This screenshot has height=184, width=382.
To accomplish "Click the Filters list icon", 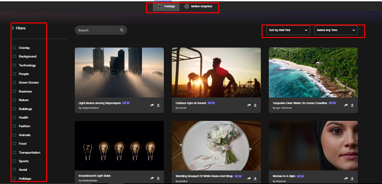I will tap(13, 28).
